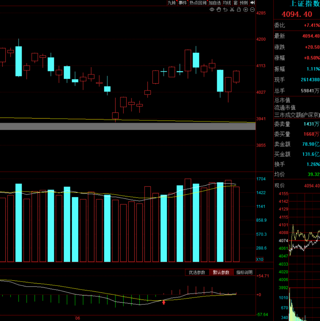The width and height of the screenshot is (320, 321).
Task: Click the undo arrow icon
Action: pyautogui.click(x=225, y=9)
